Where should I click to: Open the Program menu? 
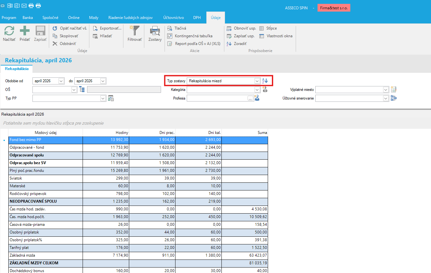pos(9,18)
